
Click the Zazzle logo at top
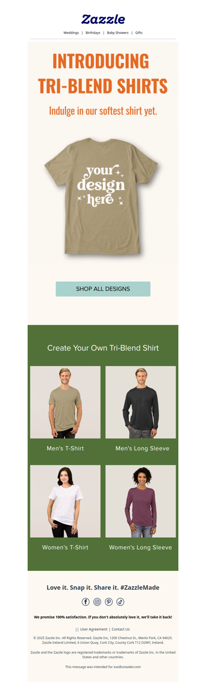tap(103, 19)
